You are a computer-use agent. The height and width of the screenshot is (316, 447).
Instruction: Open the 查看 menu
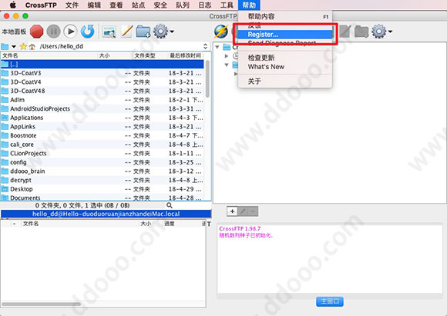[116, 5]
